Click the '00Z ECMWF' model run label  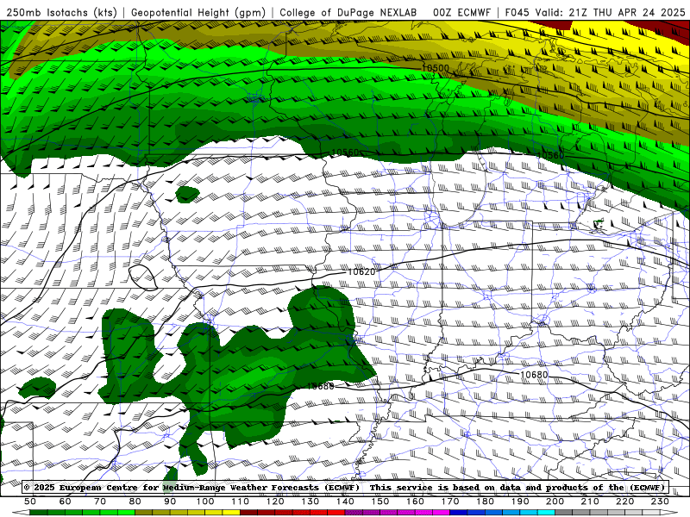[461, 12]
